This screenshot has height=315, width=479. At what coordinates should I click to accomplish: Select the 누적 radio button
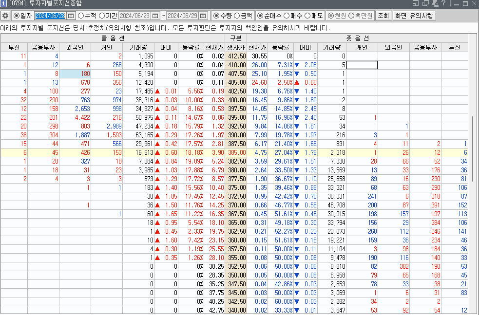coord(81,16)
